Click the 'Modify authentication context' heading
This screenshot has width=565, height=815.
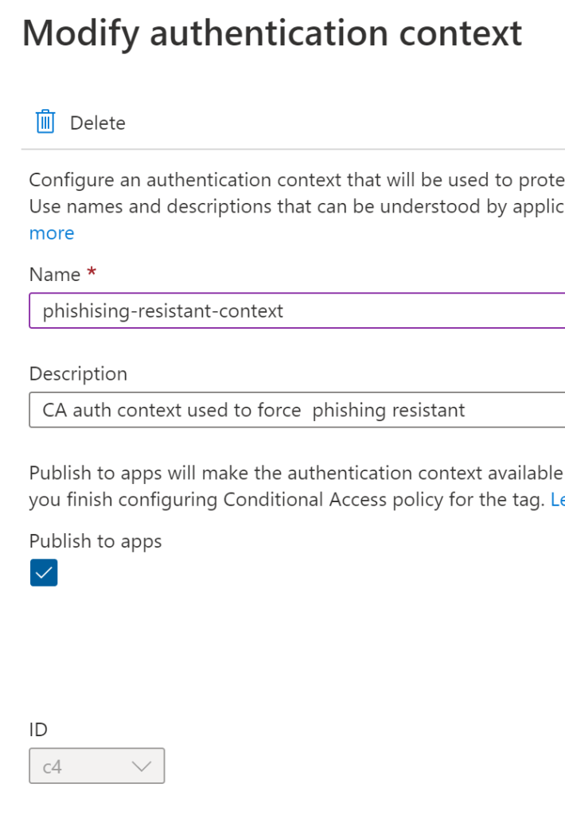[x=272, y=33]
